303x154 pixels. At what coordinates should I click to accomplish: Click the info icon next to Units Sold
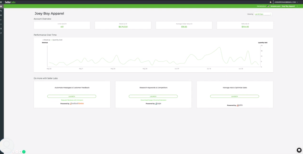[66, 24]
